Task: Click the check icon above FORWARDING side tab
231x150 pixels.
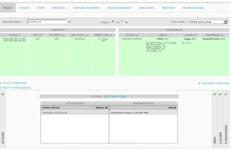Action: 226,94
